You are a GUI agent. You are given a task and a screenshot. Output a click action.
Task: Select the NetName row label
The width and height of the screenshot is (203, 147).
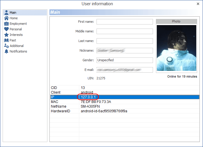pyautogui.click(x=59, y=106)
